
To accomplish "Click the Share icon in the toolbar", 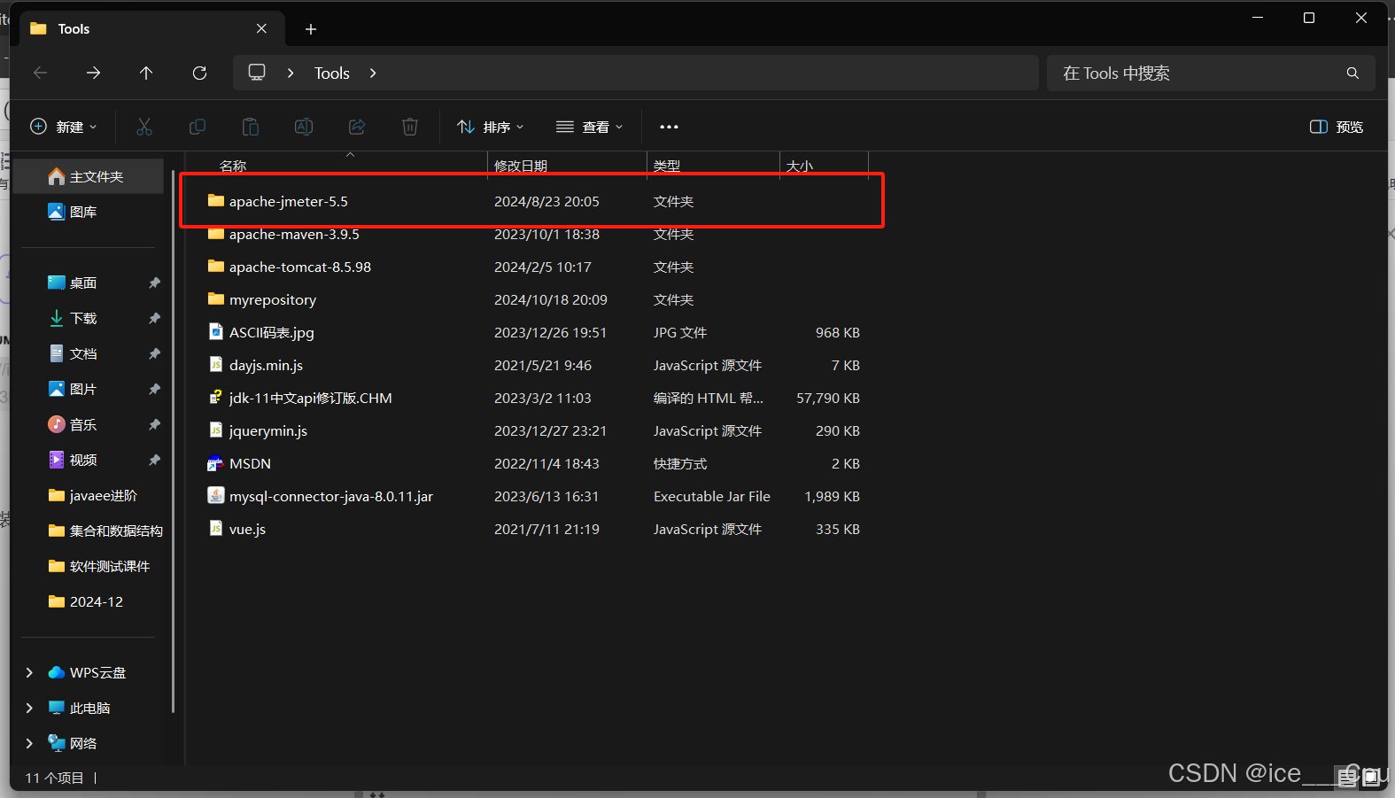I will click(x=357, y=127).
